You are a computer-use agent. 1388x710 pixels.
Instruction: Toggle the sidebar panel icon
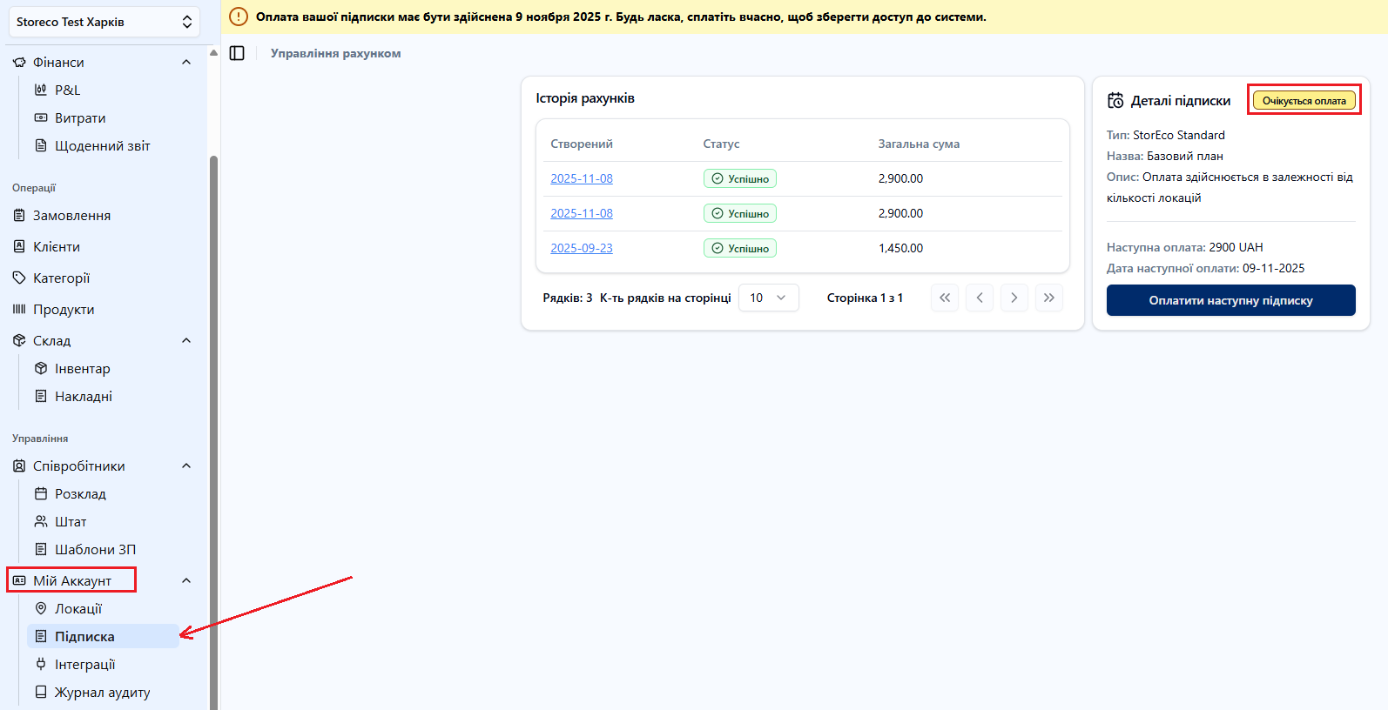coord(237,53)
